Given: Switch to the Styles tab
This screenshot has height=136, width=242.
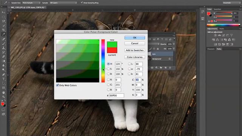Looking at the screenshot, I should tap(222, 29).
